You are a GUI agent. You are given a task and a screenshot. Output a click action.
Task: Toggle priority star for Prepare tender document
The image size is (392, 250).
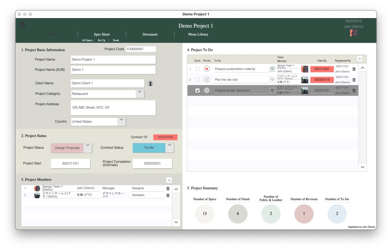[207, 91]
